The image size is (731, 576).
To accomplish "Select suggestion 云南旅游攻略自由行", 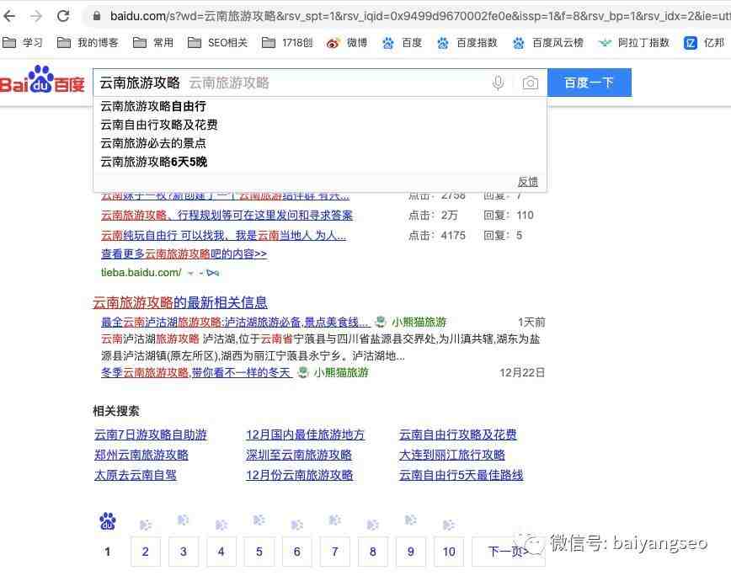I will (x=152, y=106).
